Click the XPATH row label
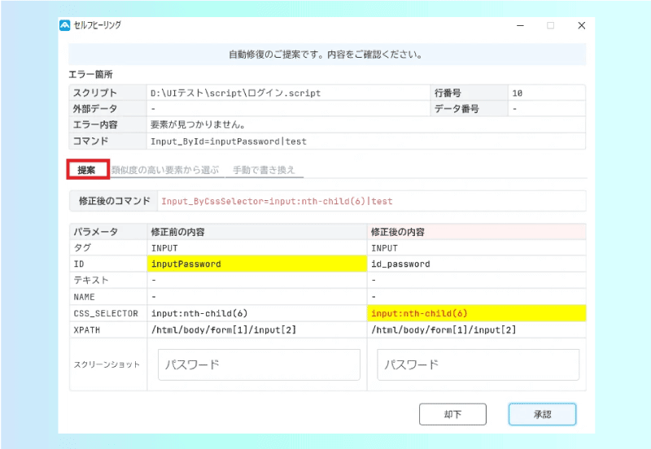The width and height of the screenshot is (651, 449). coord(87,330)
